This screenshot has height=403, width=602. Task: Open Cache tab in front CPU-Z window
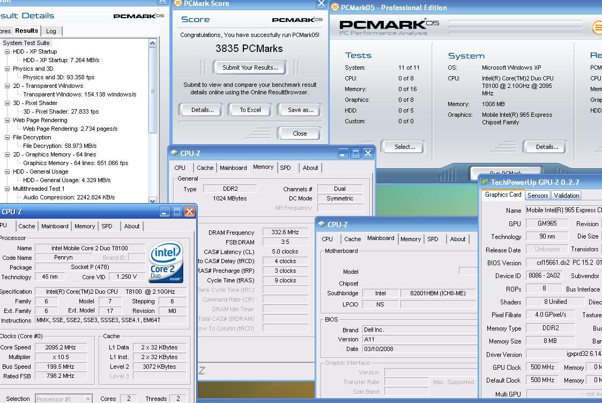tap(26, 226)
